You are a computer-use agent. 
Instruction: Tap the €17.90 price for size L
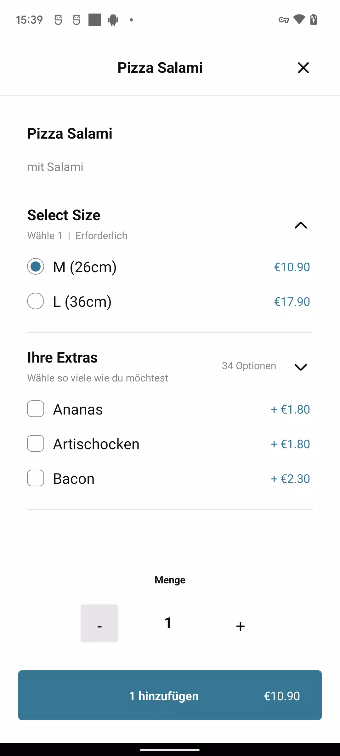coord(292,302)
